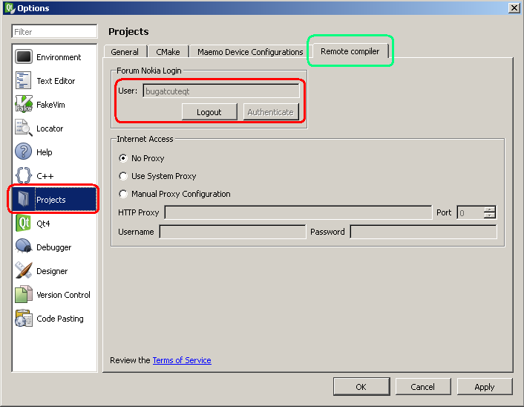Select Code Pasting label in list

[x=60, y=319]
